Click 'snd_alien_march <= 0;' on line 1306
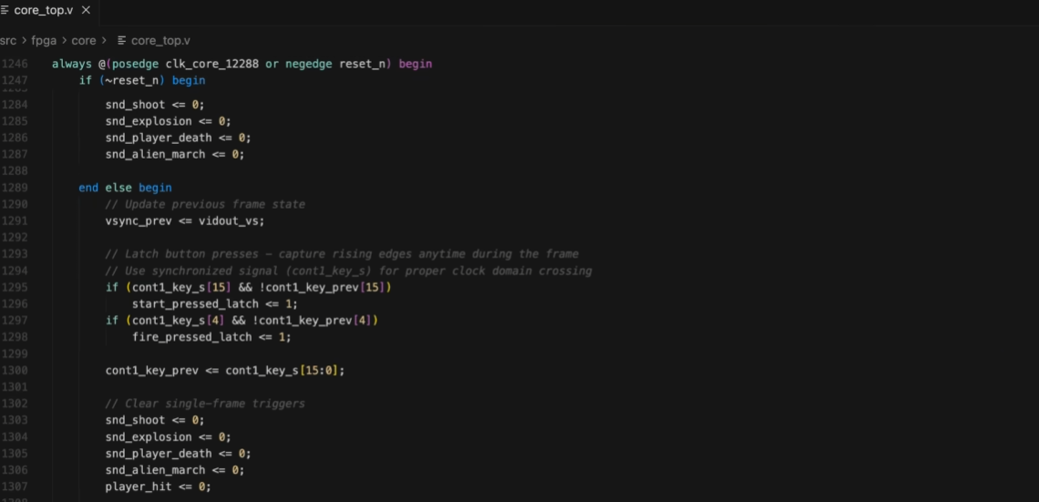The image size is (1039, 502). (175, 470)
